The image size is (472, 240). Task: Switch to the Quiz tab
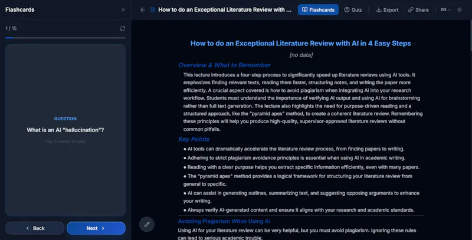[x=353, y=9]
